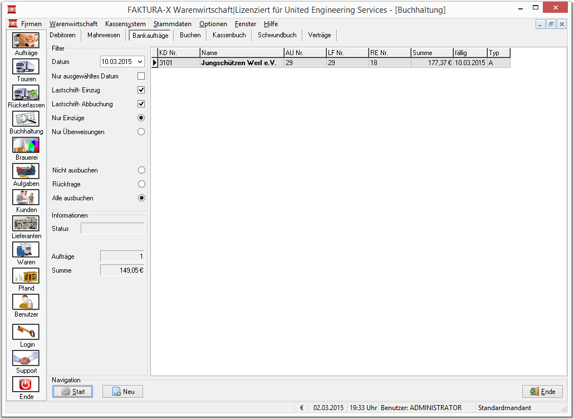Image resolution: width=574 pixels, height=419 pixels.
Task: Expand the Datum dropdown
Action: point(140,62)
